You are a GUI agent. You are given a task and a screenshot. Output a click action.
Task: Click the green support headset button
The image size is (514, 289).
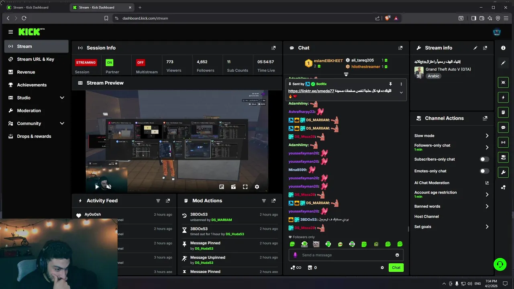(500, 265)
